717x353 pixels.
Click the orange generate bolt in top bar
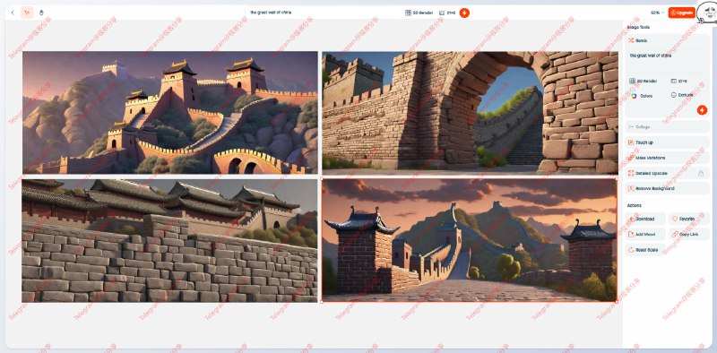464,13
